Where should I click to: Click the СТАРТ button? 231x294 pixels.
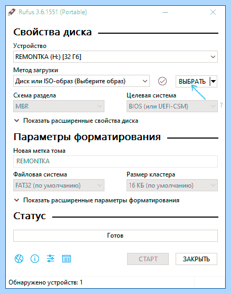148,259
